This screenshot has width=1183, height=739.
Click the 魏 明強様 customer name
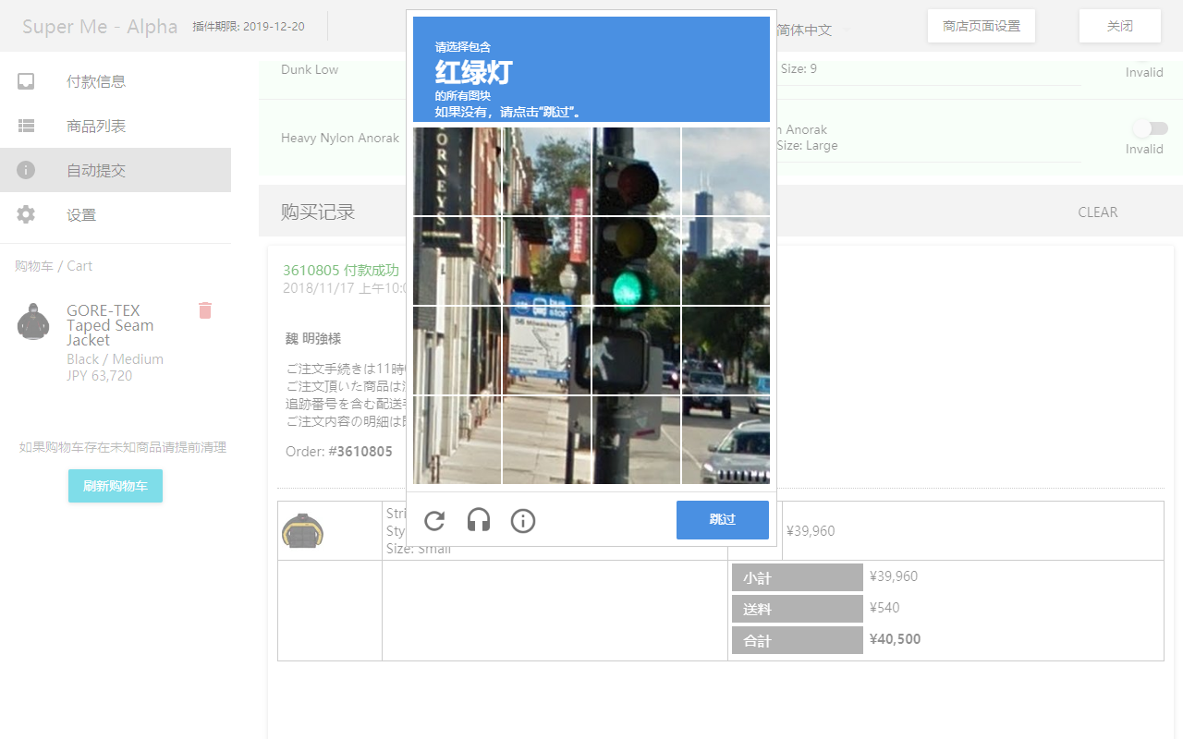click(x=313, y=339)
